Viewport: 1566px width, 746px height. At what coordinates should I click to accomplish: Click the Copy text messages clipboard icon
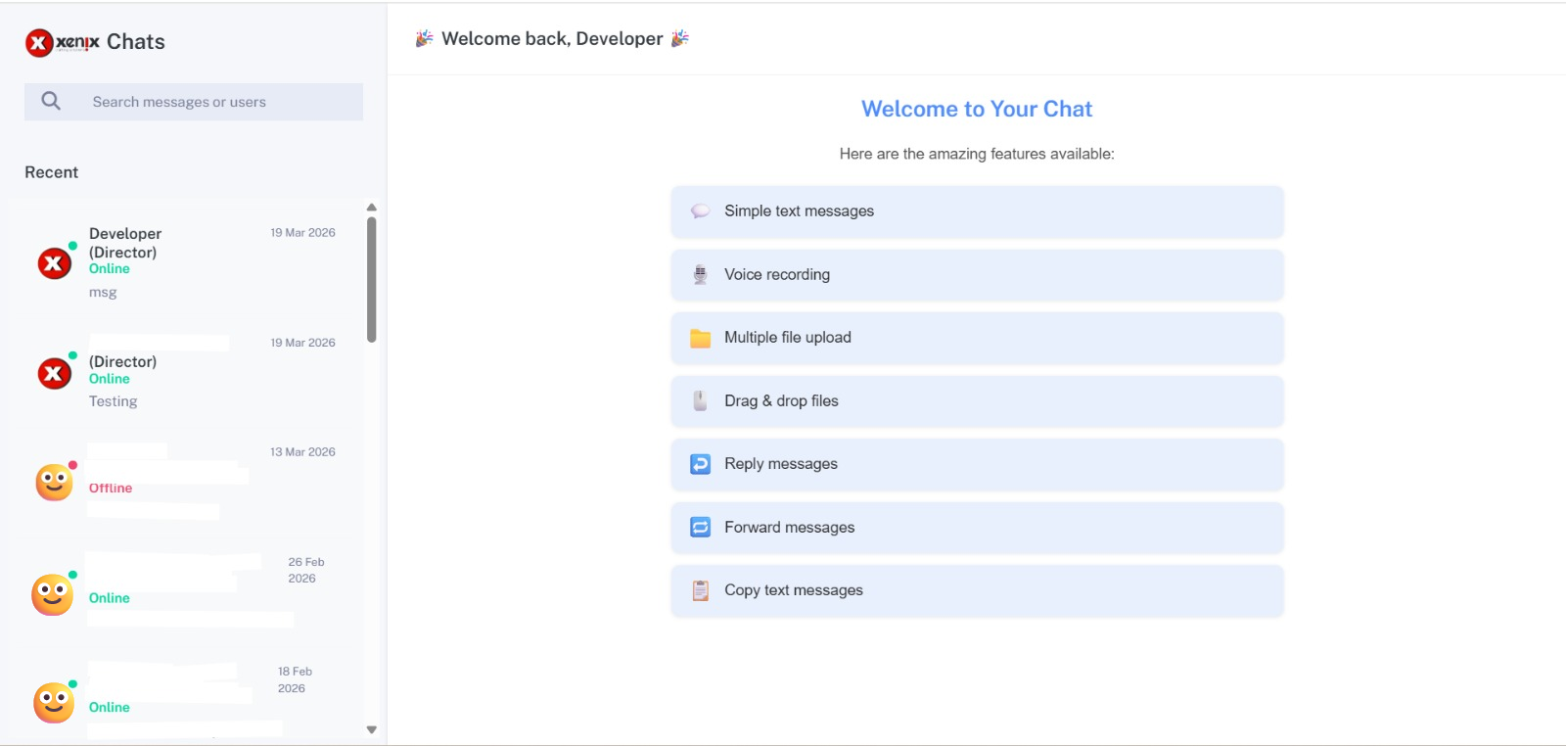coord(700,590)
